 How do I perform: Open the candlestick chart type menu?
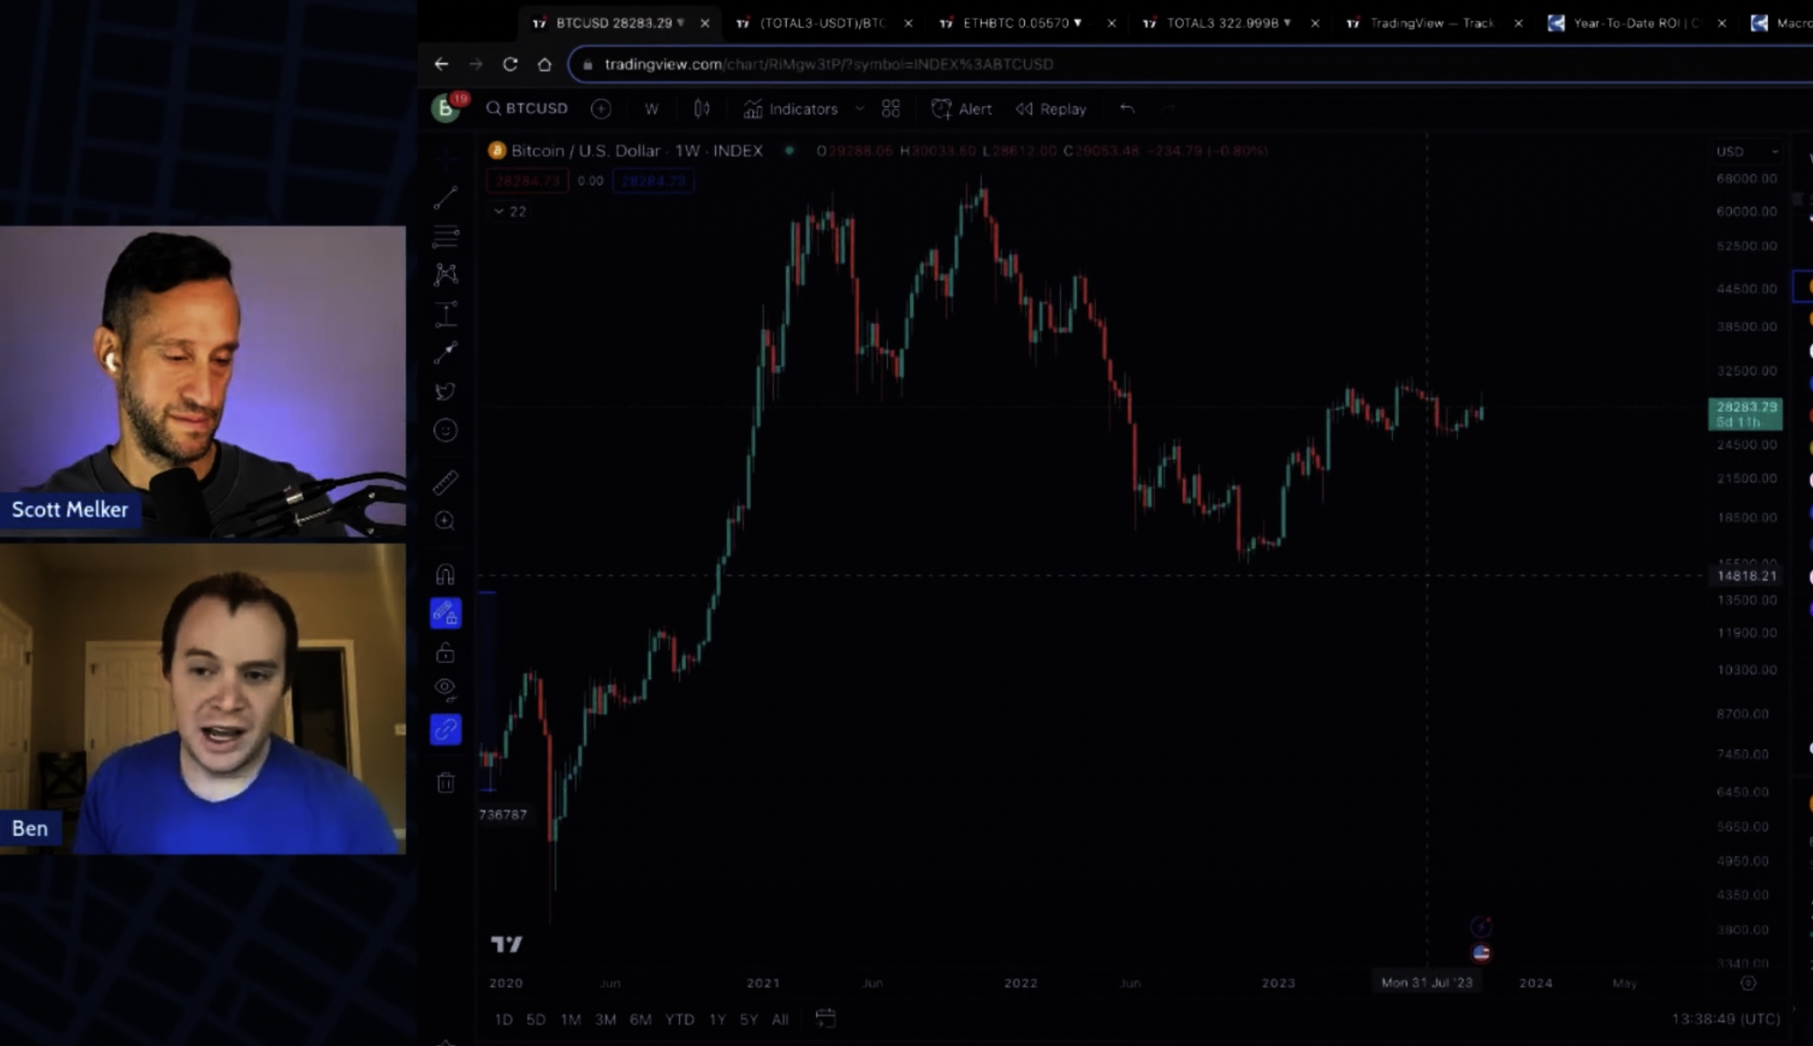pyautogui.click(x=701, y=109)
